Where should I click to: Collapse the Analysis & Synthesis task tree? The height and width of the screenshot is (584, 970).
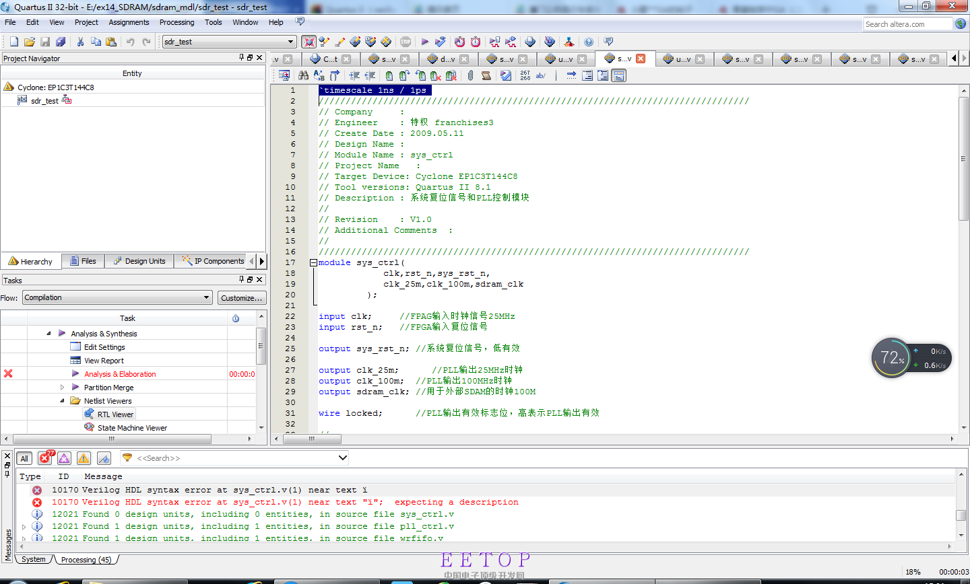pos(48,334)
